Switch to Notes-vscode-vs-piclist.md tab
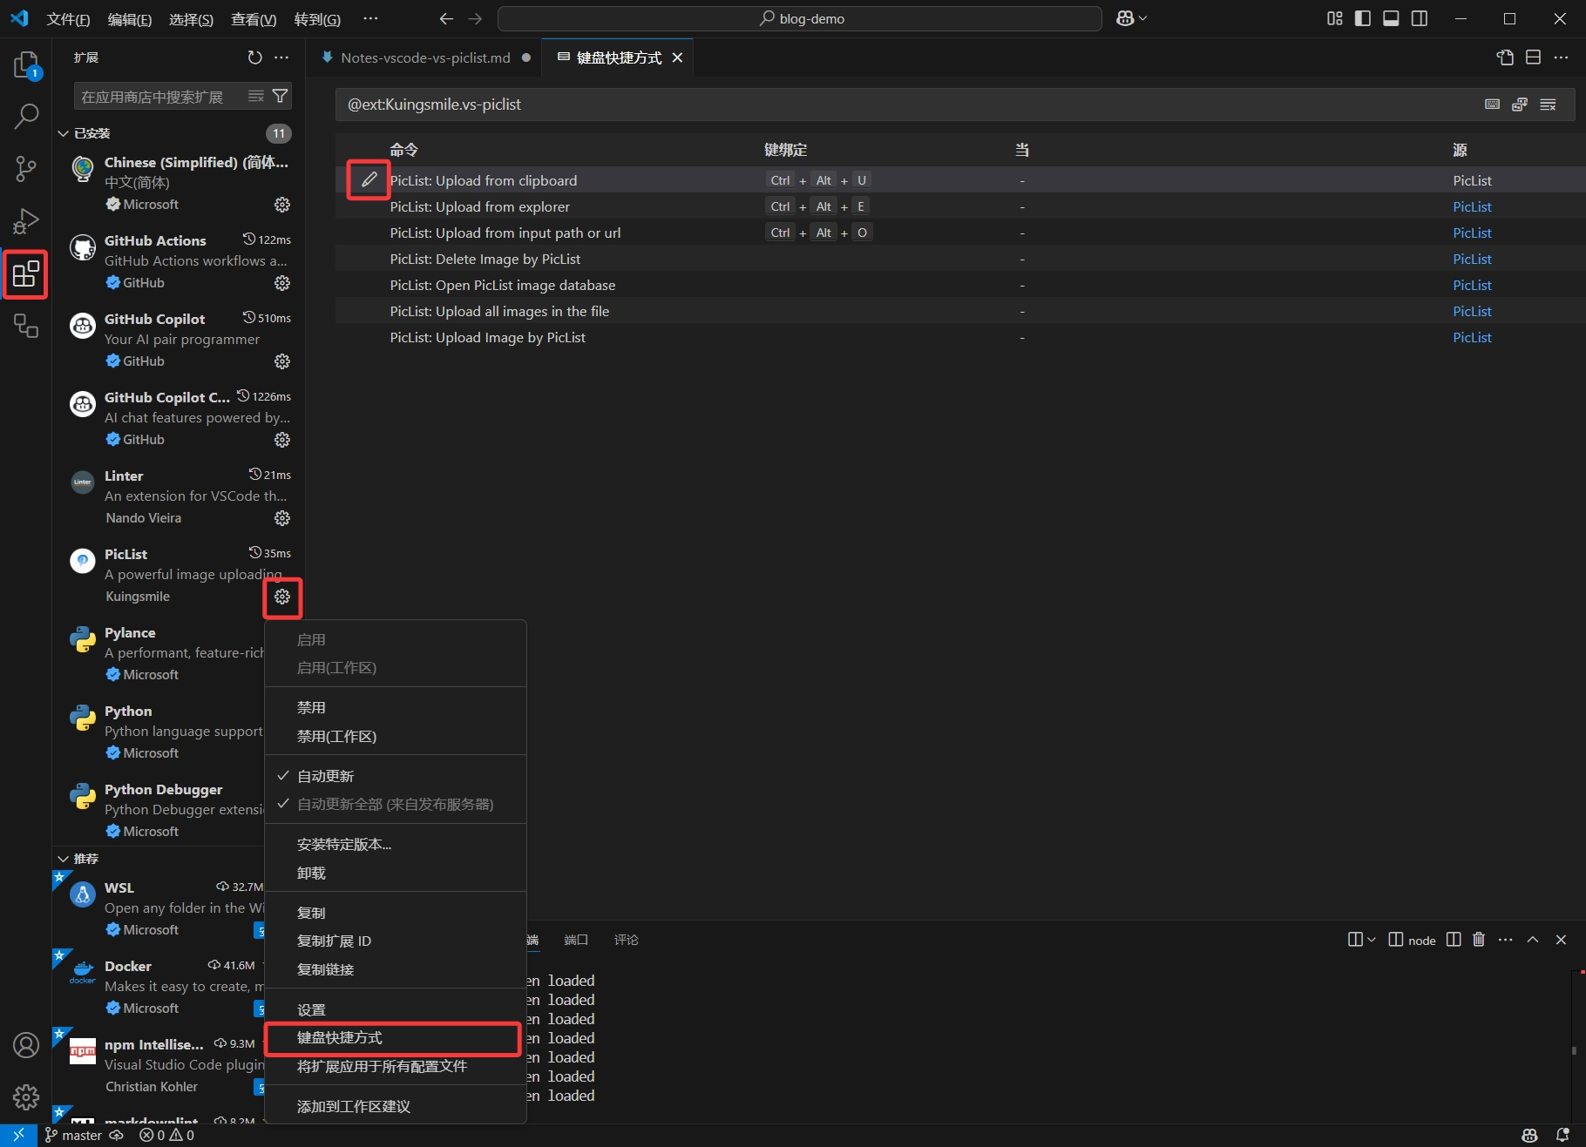The image size is (1586, 1147). (424, 57)
